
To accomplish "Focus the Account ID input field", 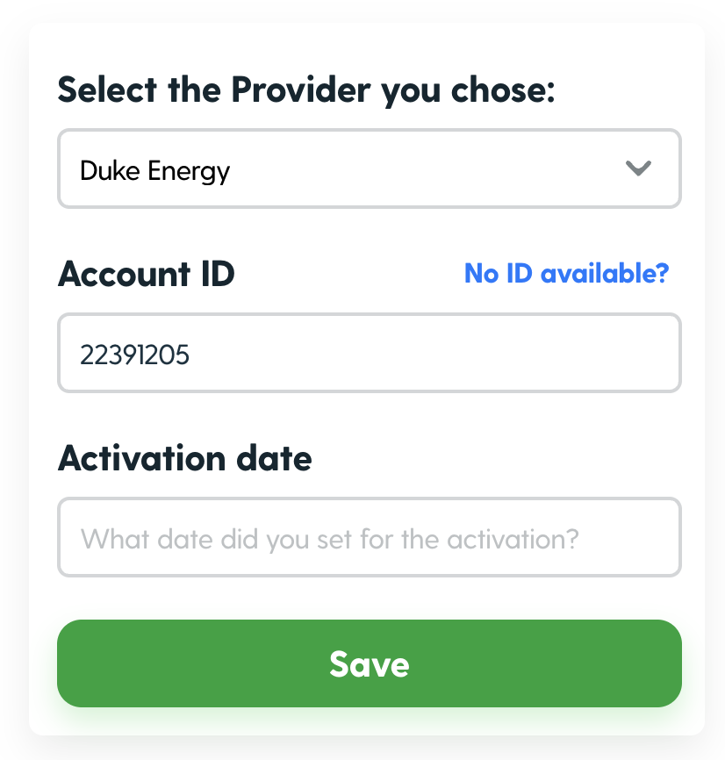I will [x=370, y=353].
